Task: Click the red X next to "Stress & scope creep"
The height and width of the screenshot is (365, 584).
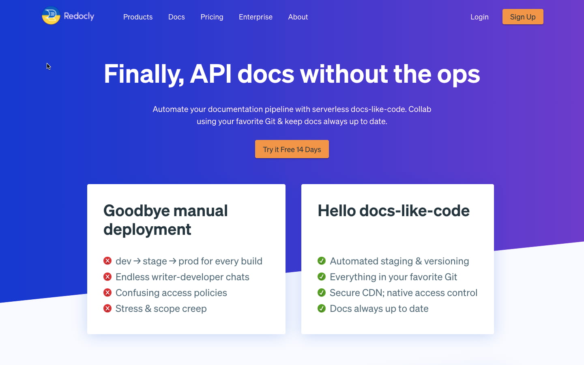Action: (x=107, y=308)
